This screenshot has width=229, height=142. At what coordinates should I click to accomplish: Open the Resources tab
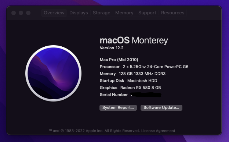point(172,13)
